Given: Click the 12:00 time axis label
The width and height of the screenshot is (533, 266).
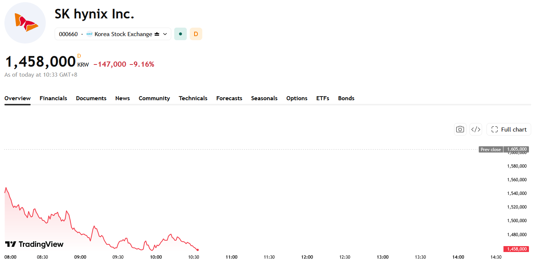Looking at the screenshot, I should click(x=307, y=257).
